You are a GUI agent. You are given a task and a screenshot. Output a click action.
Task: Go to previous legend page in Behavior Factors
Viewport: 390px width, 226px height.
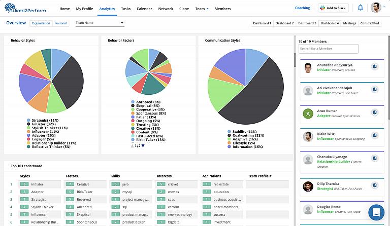[x=133, y=146]
